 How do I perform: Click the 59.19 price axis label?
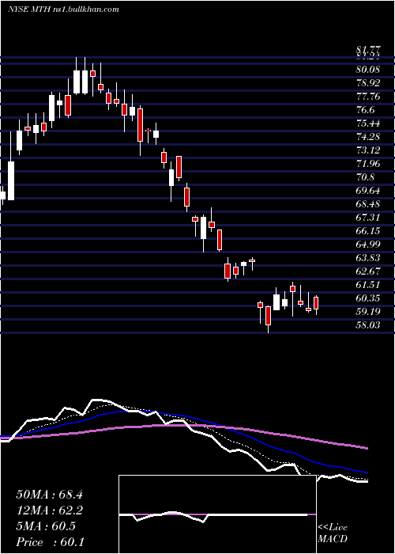(x=368, y=311)
